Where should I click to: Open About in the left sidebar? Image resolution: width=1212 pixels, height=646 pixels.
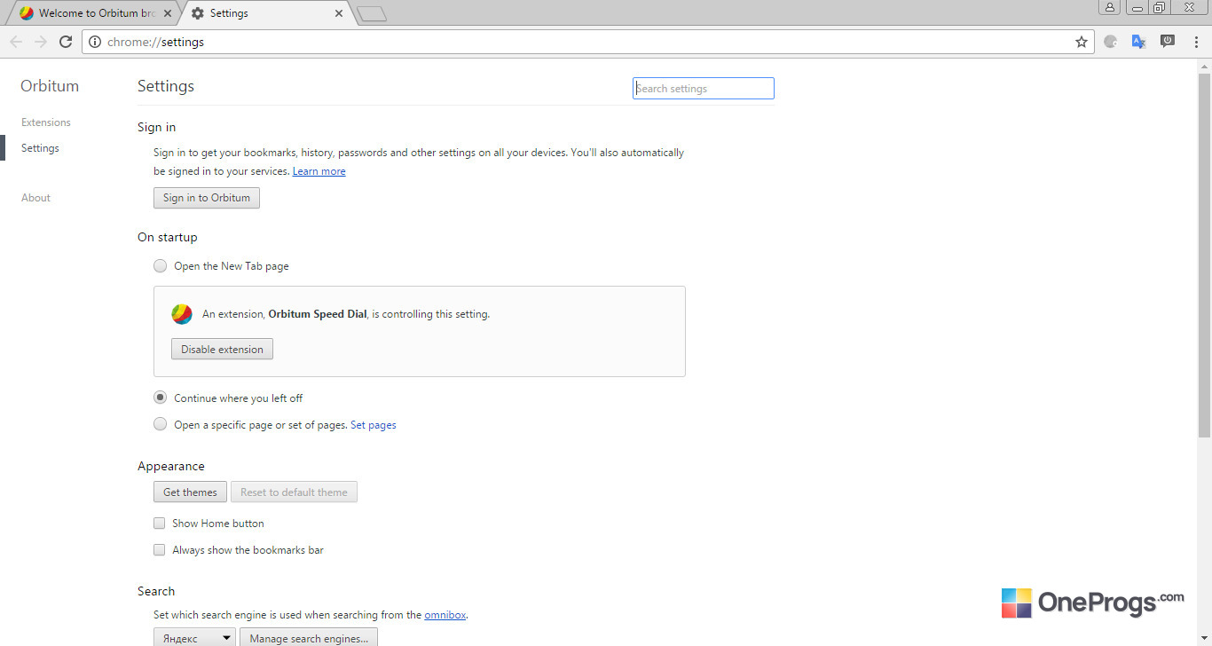coord(35,198)
